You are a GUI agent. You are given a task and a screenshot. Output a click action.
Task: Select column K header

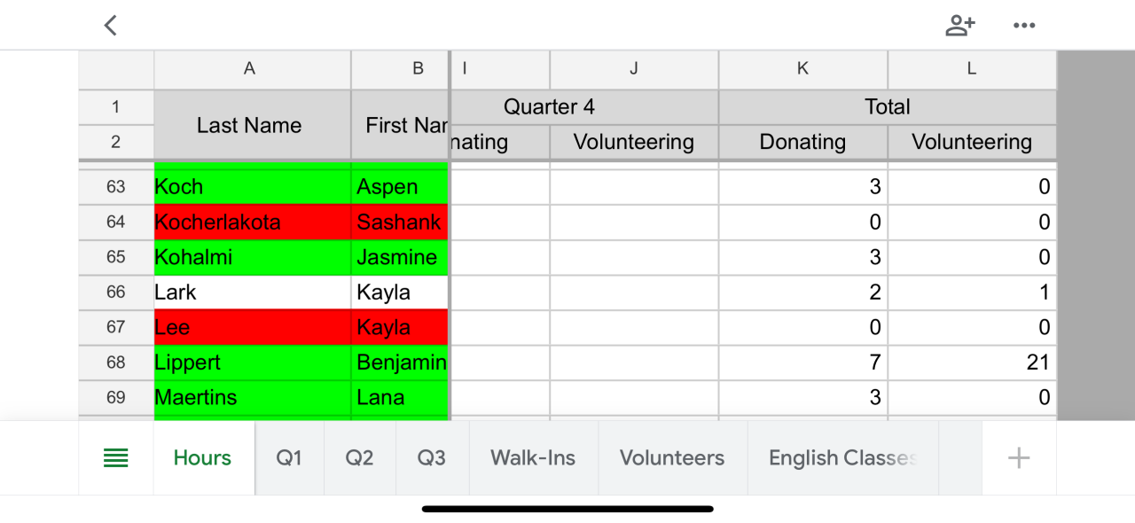pyautogui.click(x=802, y=69)
